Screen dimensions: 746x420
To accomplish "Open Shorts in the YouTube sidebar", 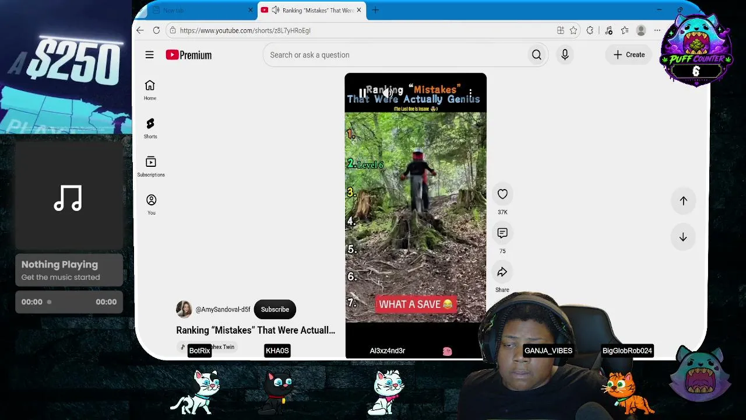I will point(150,128).
